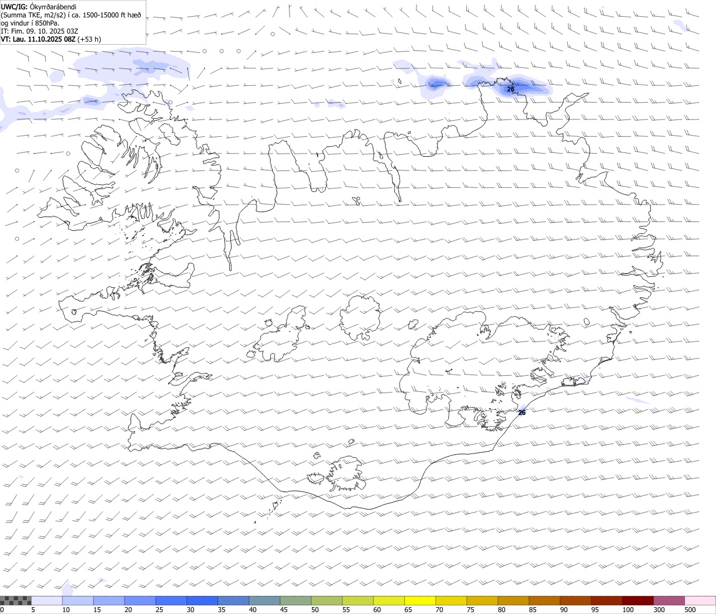The height and width of the screenshot is (614, 716).
Task: Pick the 100–300 maroon legend swatch
Action: [638, 600]
